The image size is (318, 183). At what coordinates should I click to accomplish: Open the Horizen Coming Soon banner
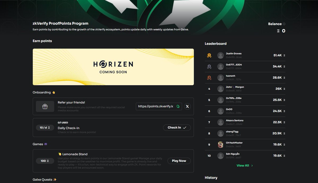[x=113, y=67]
